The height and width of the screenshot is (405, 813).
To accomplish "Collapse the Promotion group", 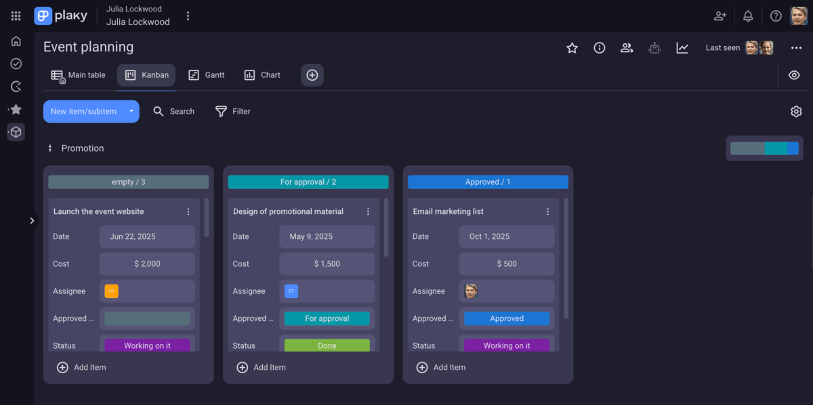I will pos(49,148).
